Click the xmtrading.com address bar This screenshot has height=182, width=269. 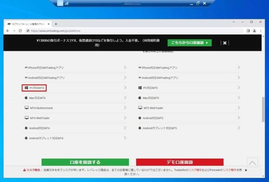tap(134, 31)
